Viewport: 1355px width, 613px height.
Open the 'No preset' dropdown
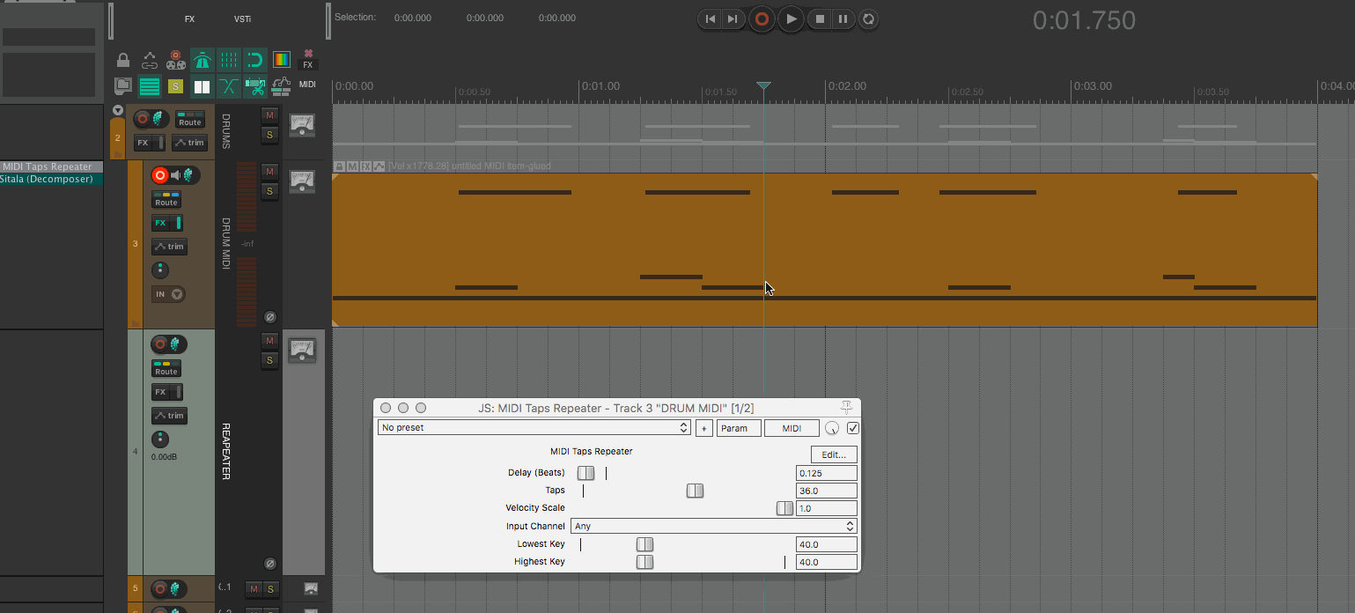534,428
